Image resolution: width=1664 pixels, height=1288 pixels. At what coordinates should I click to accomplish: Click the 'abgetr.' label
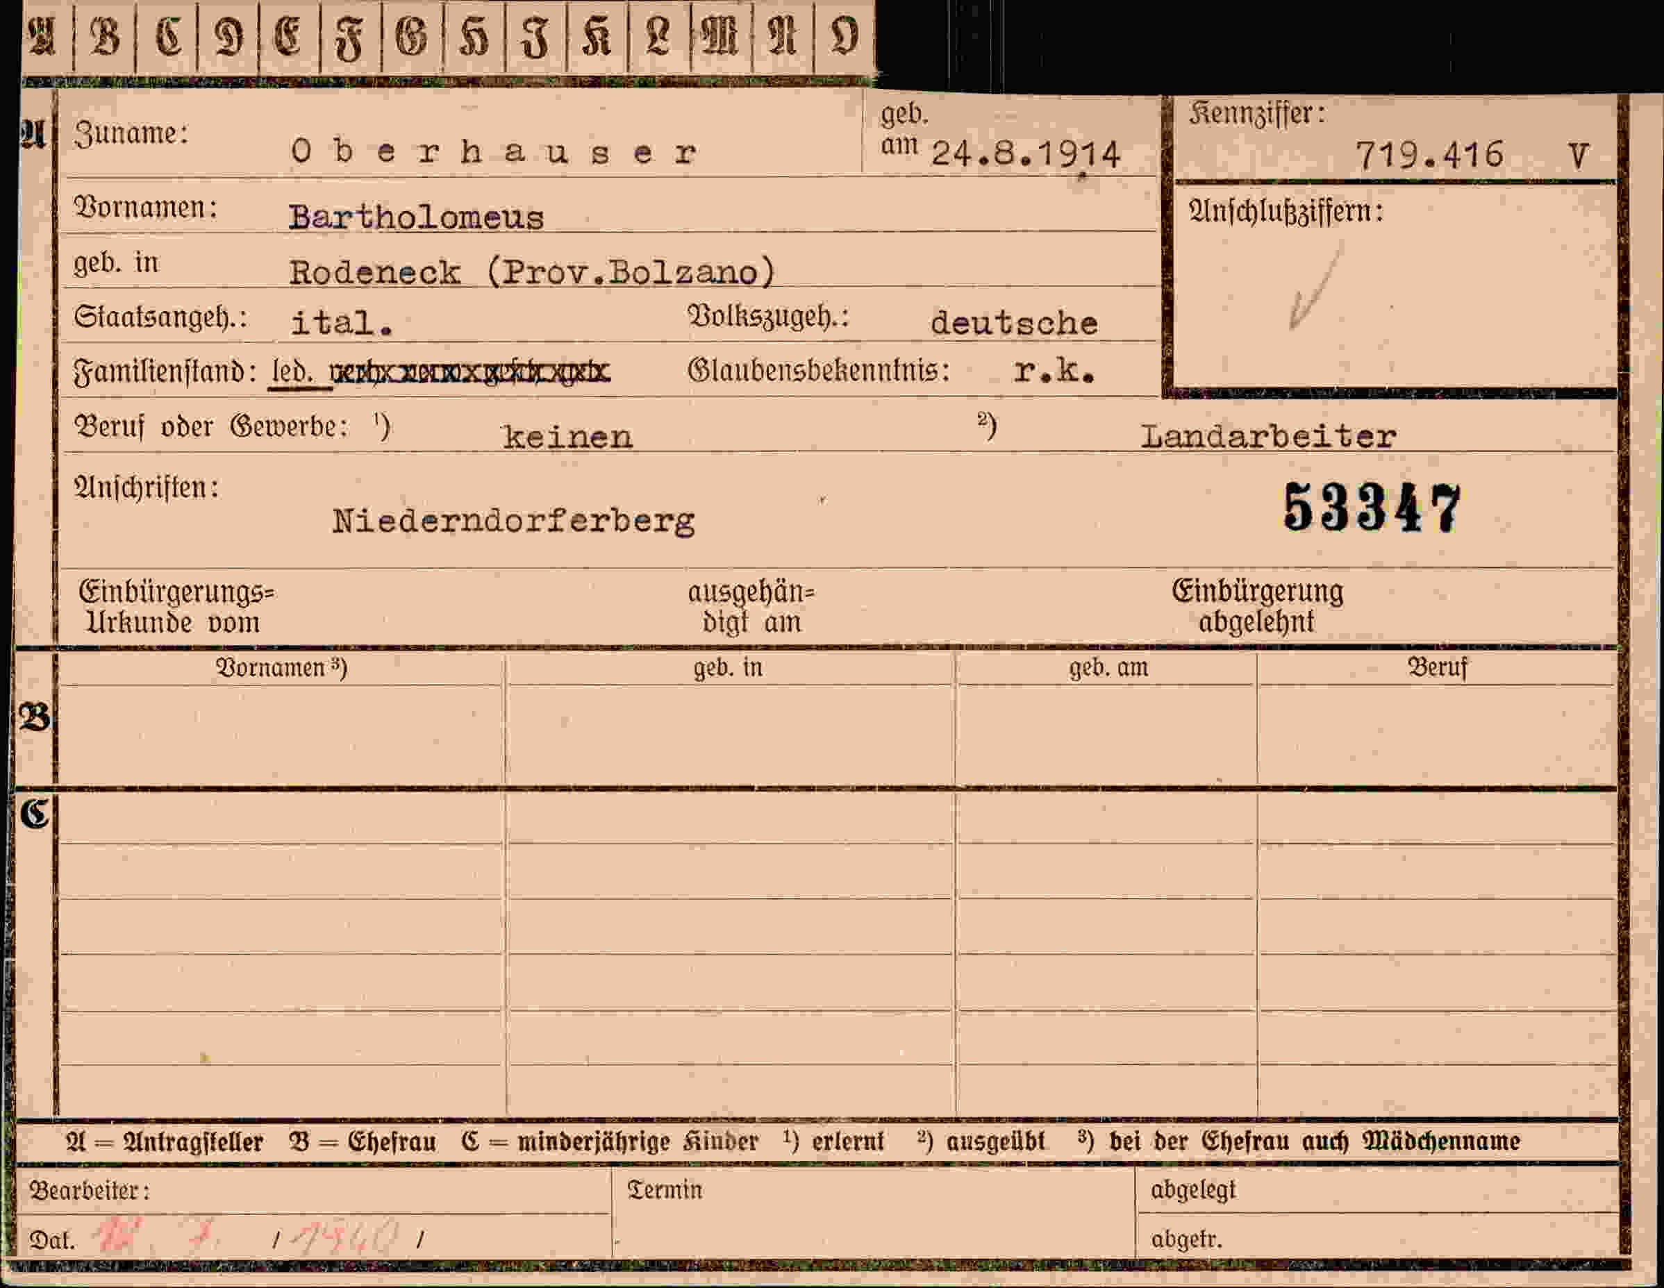tap(1186, 1240)
